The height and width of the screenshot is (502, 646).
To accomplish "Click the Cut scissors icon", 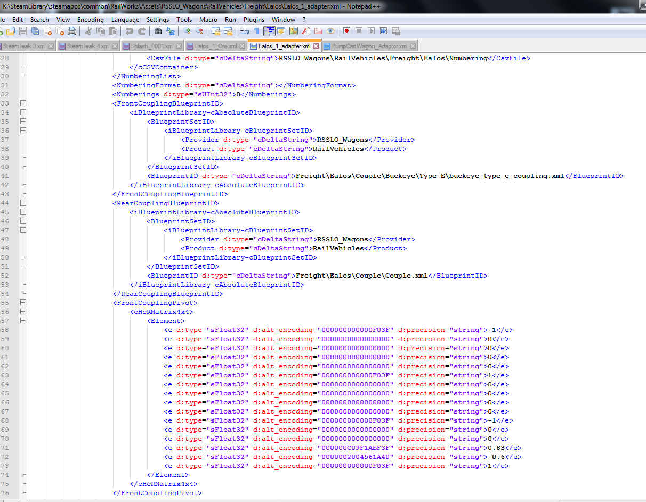I will click(88, 31).
